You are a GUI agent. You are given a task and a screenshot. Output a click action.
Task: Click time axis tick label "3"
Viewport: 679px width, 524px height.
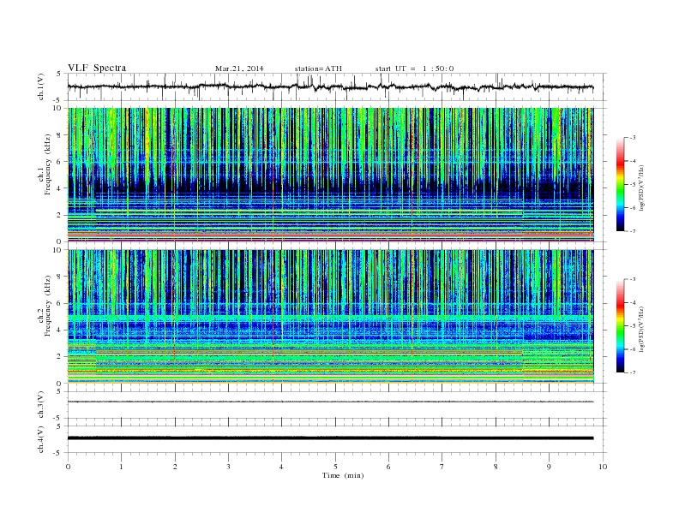(228, 467)
